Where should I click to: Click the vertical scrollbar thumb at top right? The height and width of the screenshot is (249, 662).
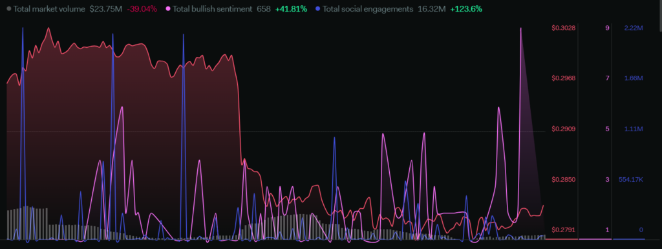[x=660, y=16]
